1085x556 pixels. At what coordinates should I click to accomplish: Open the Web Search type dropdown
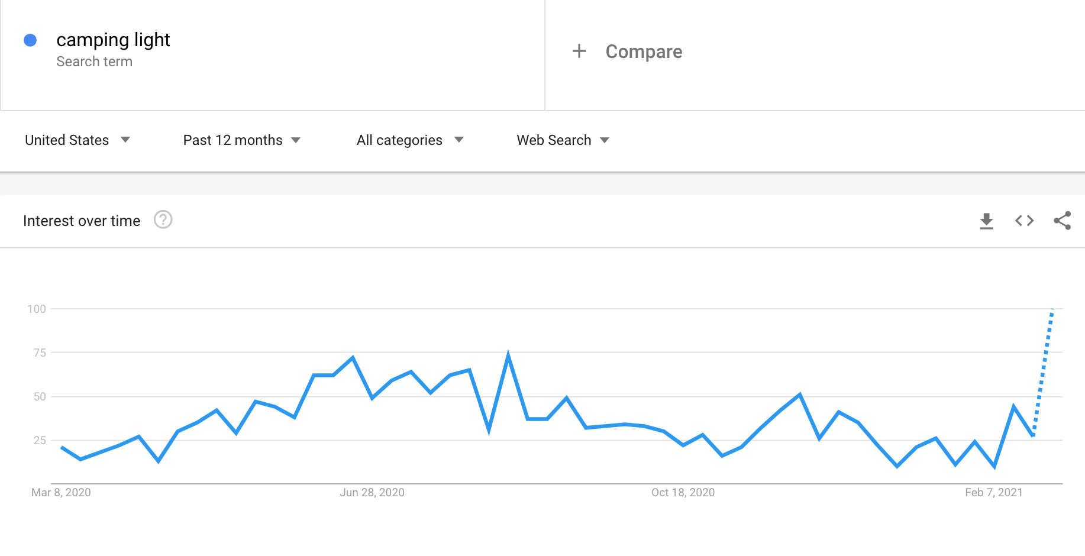click(x=563, y=140)
